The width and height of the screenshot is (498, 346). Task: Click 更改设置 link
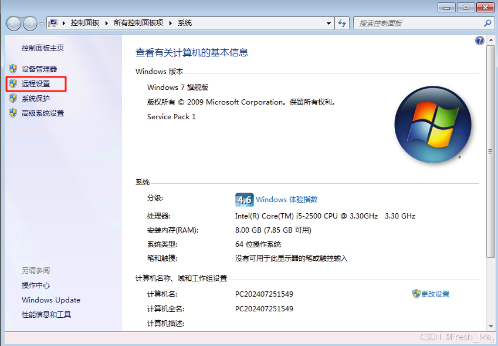tap(435, 294)
